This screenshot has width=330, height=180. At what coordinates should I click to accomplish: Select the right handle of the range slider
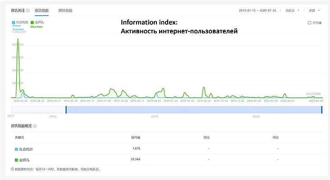click(321, 110)
